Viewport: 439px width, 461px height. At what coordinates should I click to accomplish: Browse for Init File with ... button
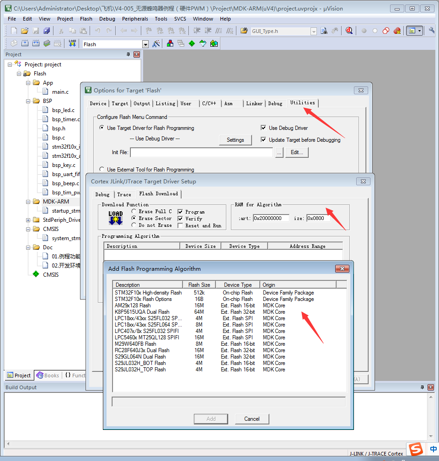click(279, 152)
